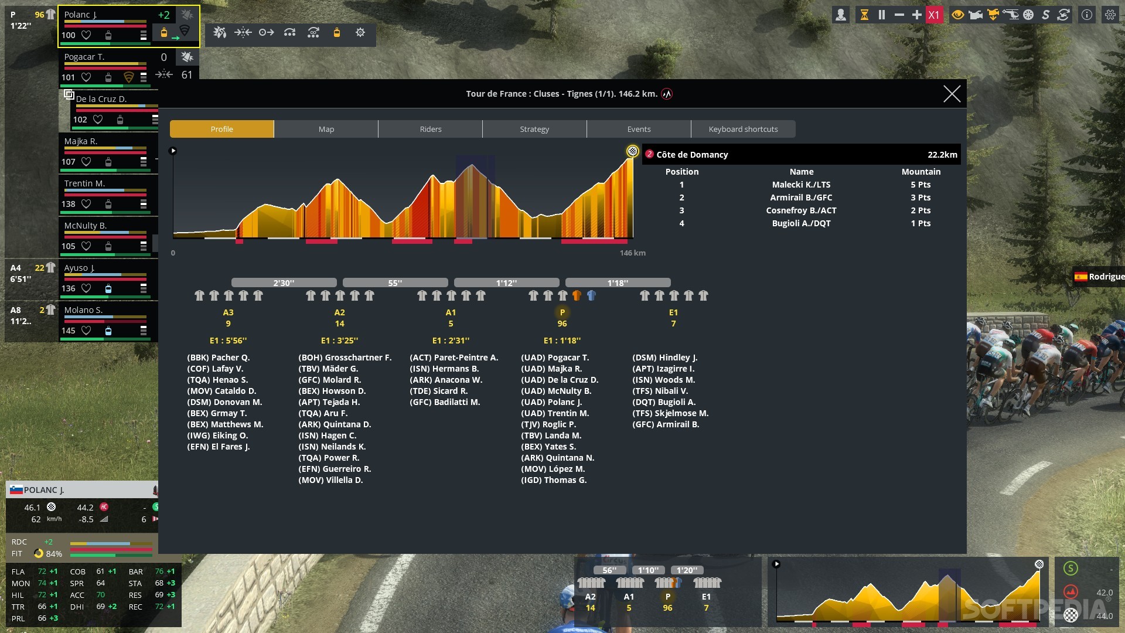Click the hourglass time-skip icon
The width and height of the screenshot is (1125, 633).
click(x=864, y=15)
